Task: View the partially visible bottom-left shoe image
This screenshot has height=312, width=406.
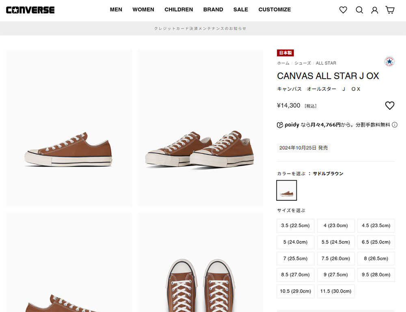Action: click(x=69, y=263)
